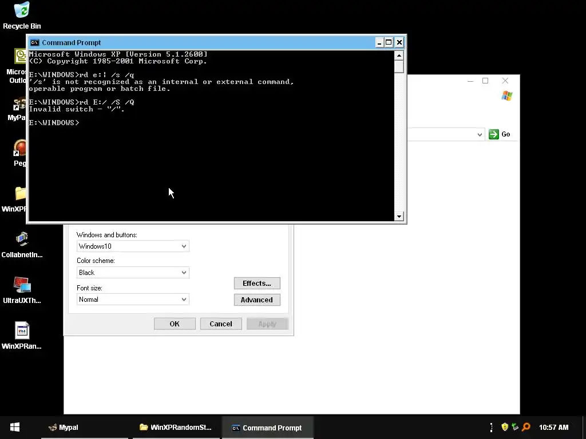This screenshot has height=439, width=586.
Task: Click the 10:57 AM clock
Action: (553, 428)
